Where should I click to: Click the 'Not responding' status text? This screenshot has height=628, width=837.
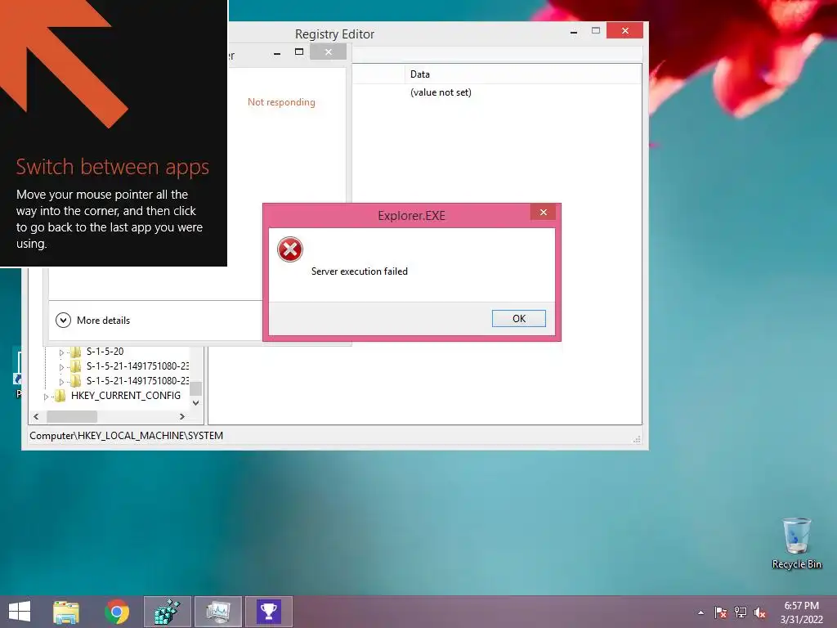click(x=281, y=102)
